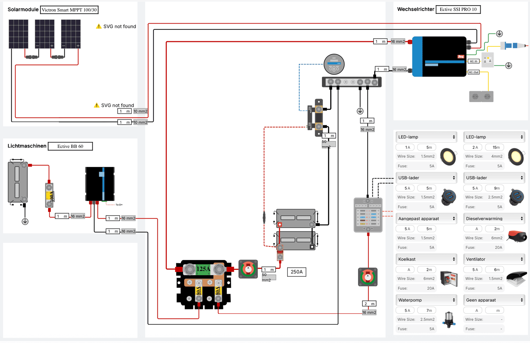Click the stepper arrows on the Waterpomp dropdown

tap(454, 300)
